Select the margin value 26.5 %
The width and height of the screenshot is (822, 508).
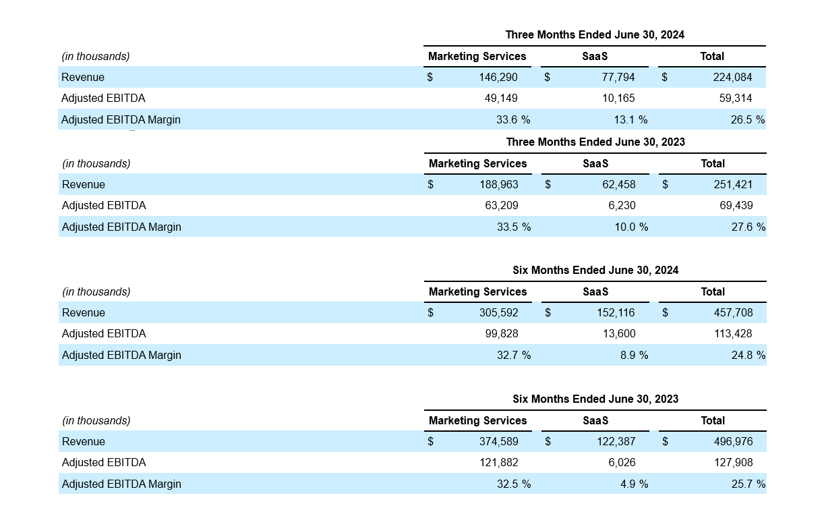pyautogui.click(x=748, y=120)
